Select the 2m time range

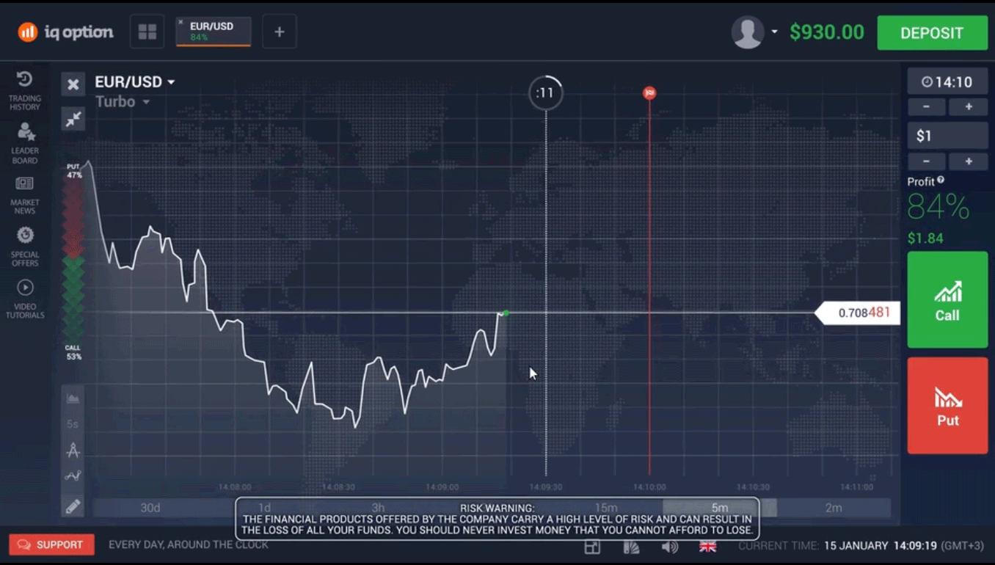tap(834, 508)
